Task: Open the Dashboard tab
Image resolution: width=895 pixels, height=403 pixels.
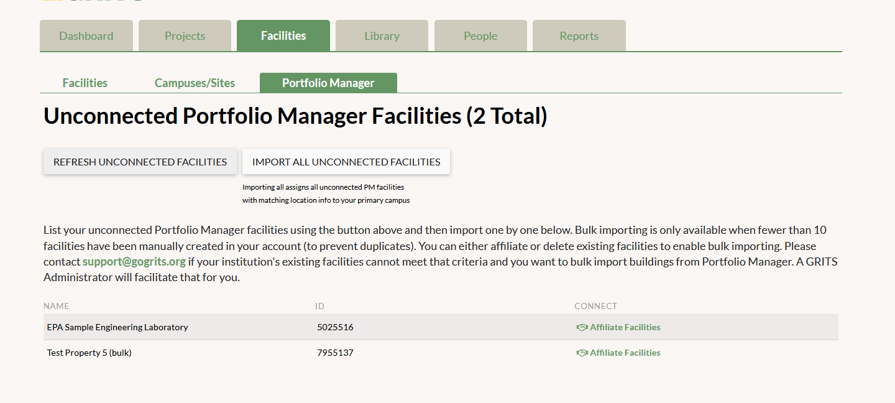Action: (86, 35)
